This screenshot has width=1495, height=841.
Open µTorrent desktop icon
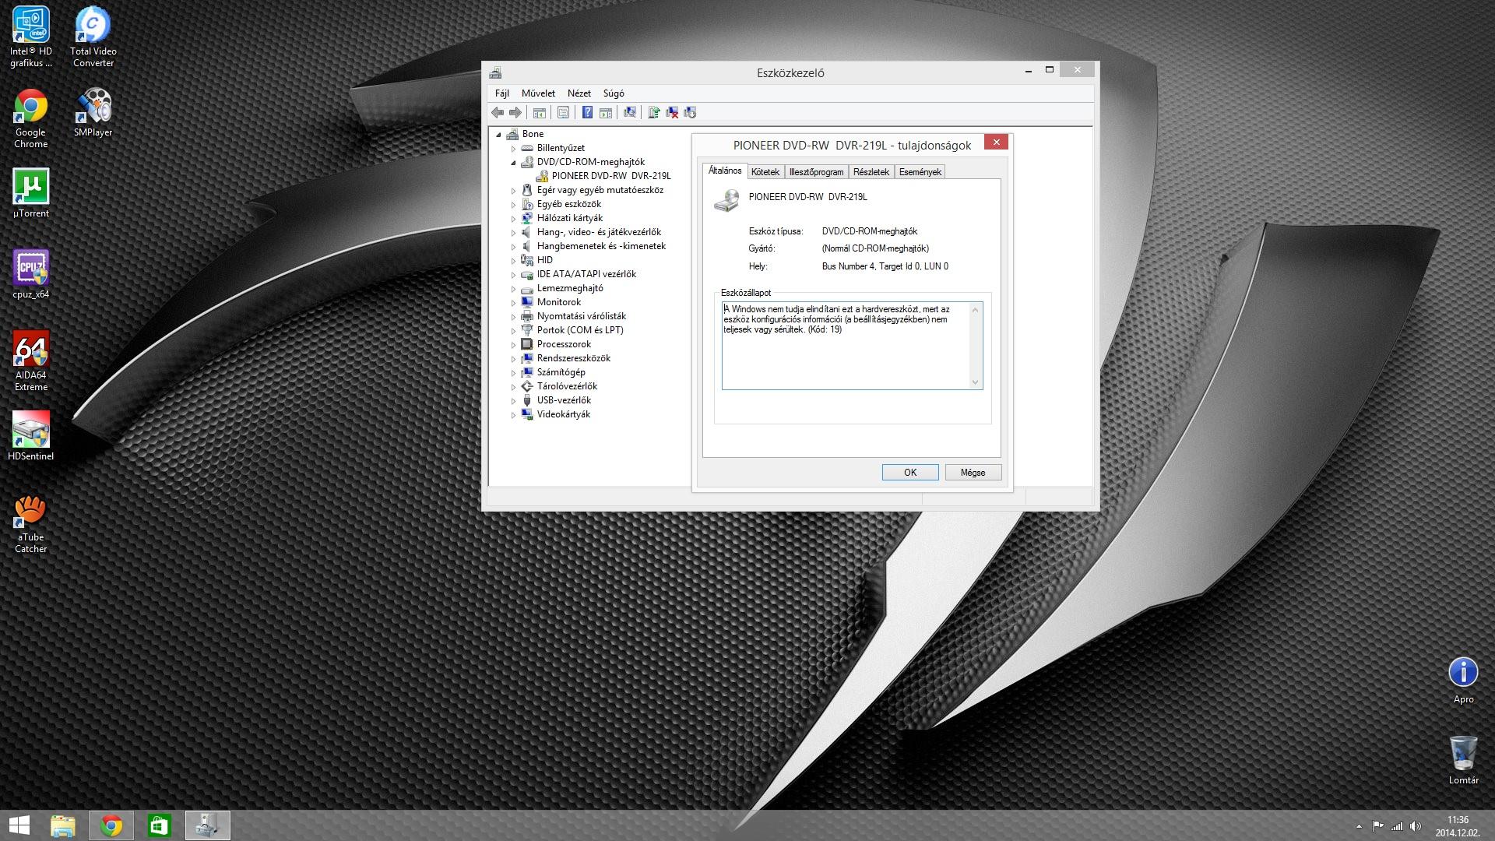tap(31, 193)
